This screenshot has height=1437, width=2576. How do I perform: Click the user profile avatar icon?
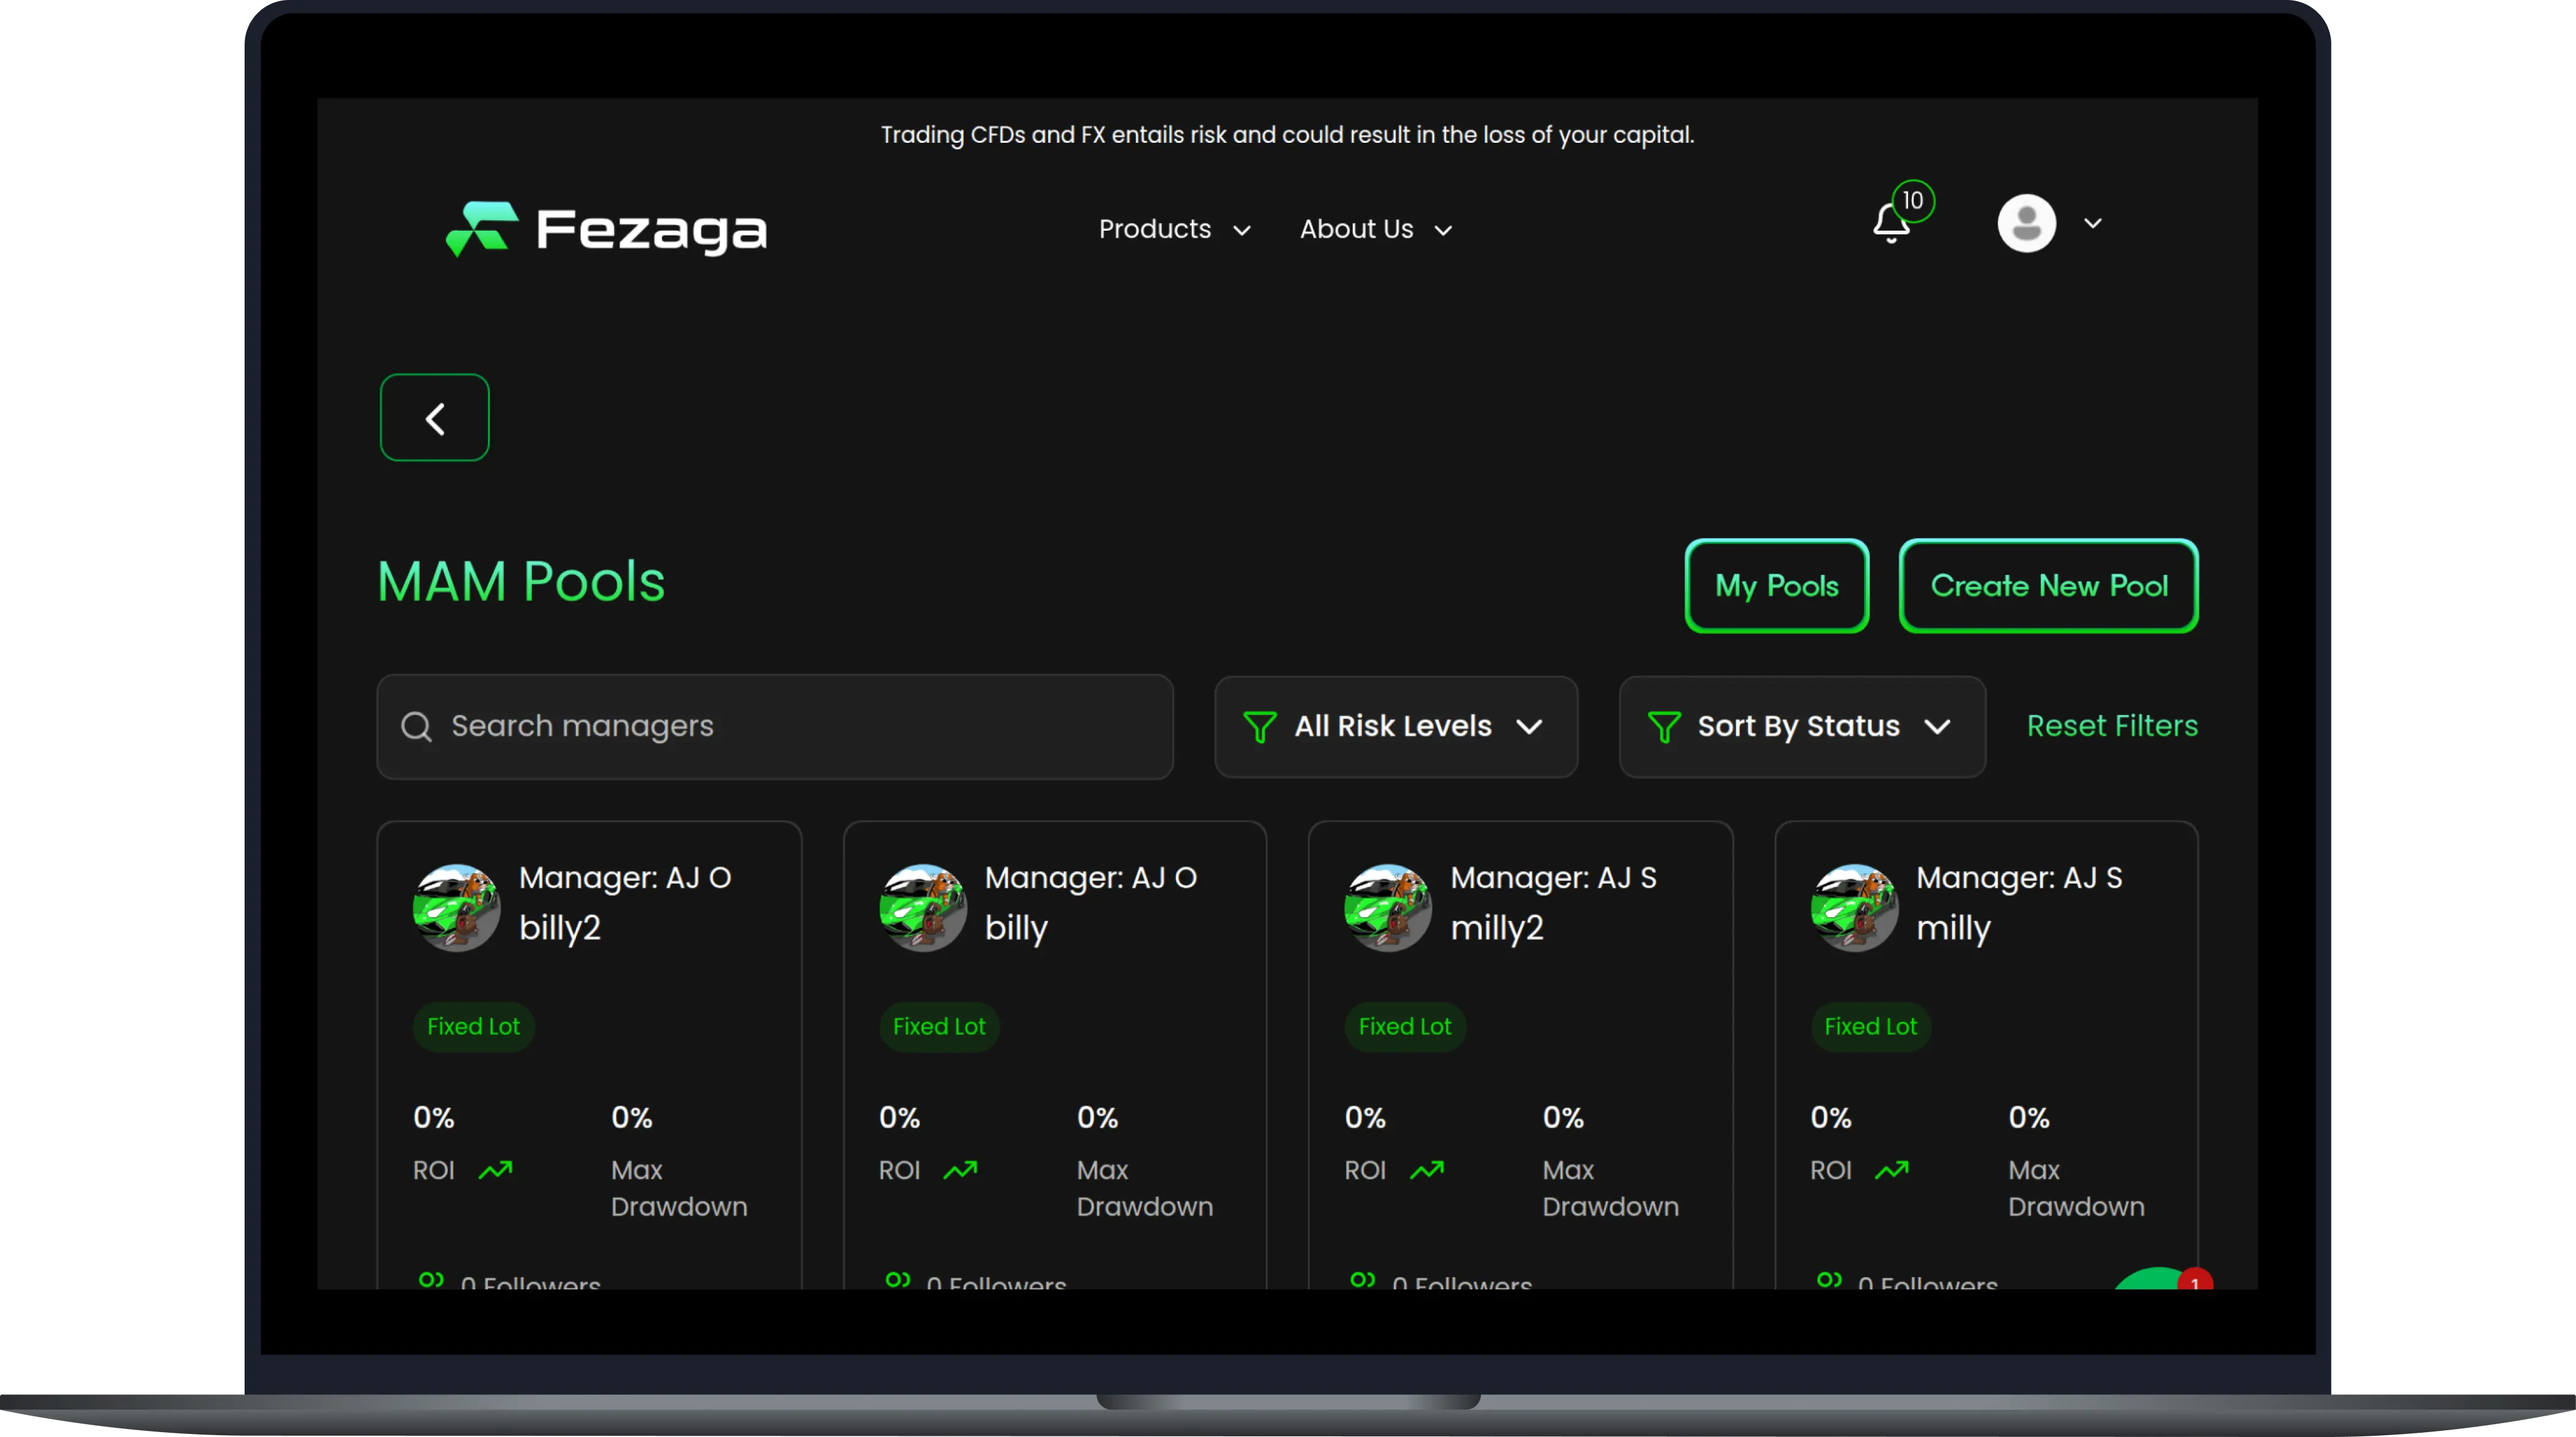click(2026, 223)
